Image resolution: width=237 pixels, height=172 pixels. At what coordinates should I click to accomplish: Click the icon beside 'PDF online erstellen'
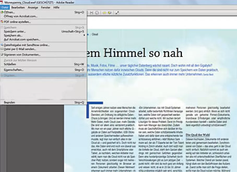point(2,22)
